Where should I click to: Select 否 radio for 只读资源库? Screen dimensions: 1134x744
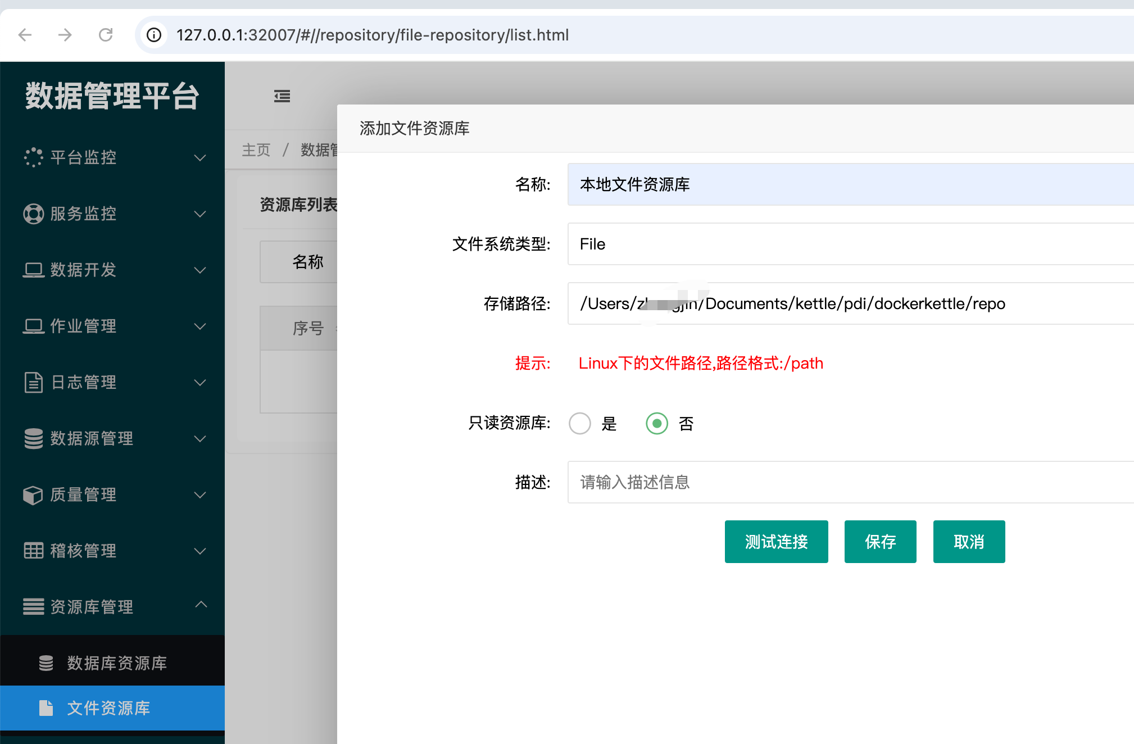(x=656, y=423)
